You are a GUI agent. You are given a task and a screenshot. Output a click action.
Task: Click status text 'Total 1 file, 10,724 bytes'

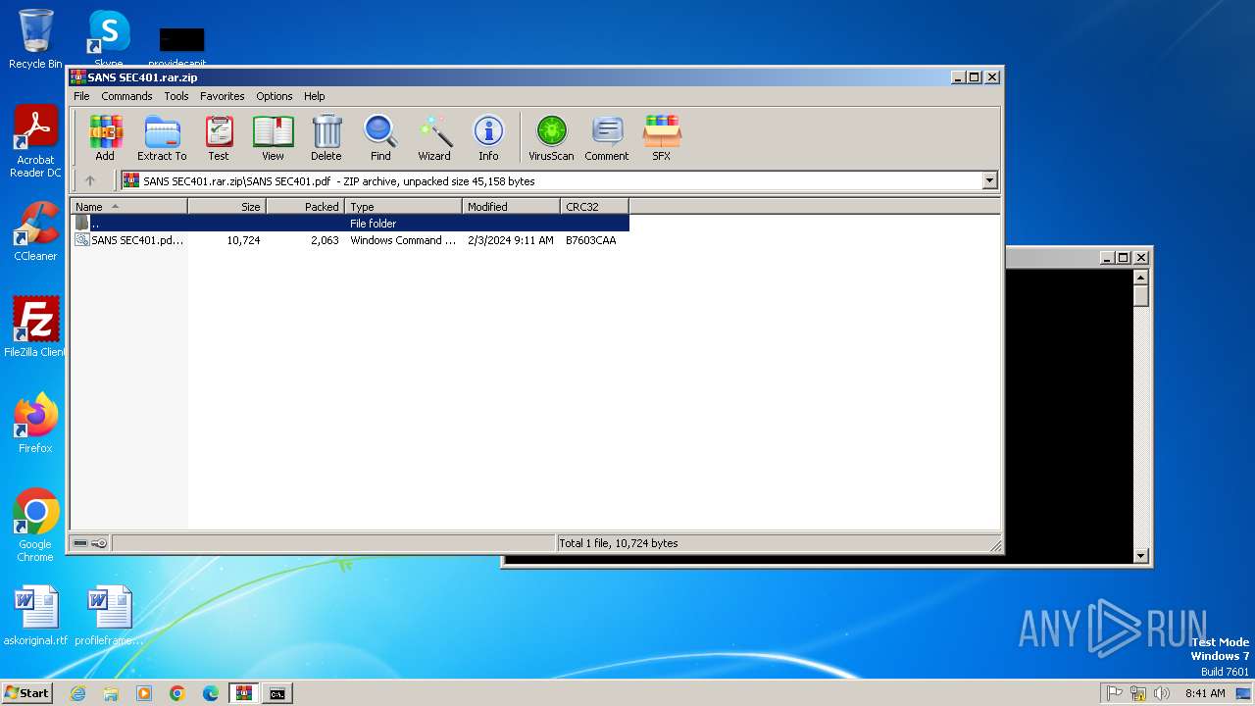pos(619,543)
